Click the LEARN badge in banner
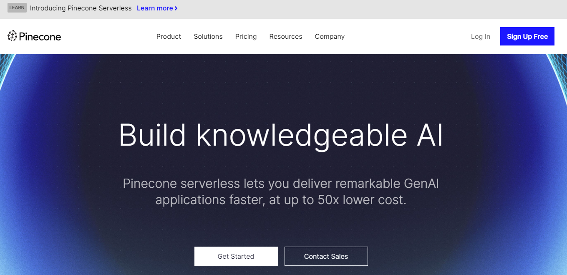Viewport: 567px width, 275px height. [x=17, y=8]
